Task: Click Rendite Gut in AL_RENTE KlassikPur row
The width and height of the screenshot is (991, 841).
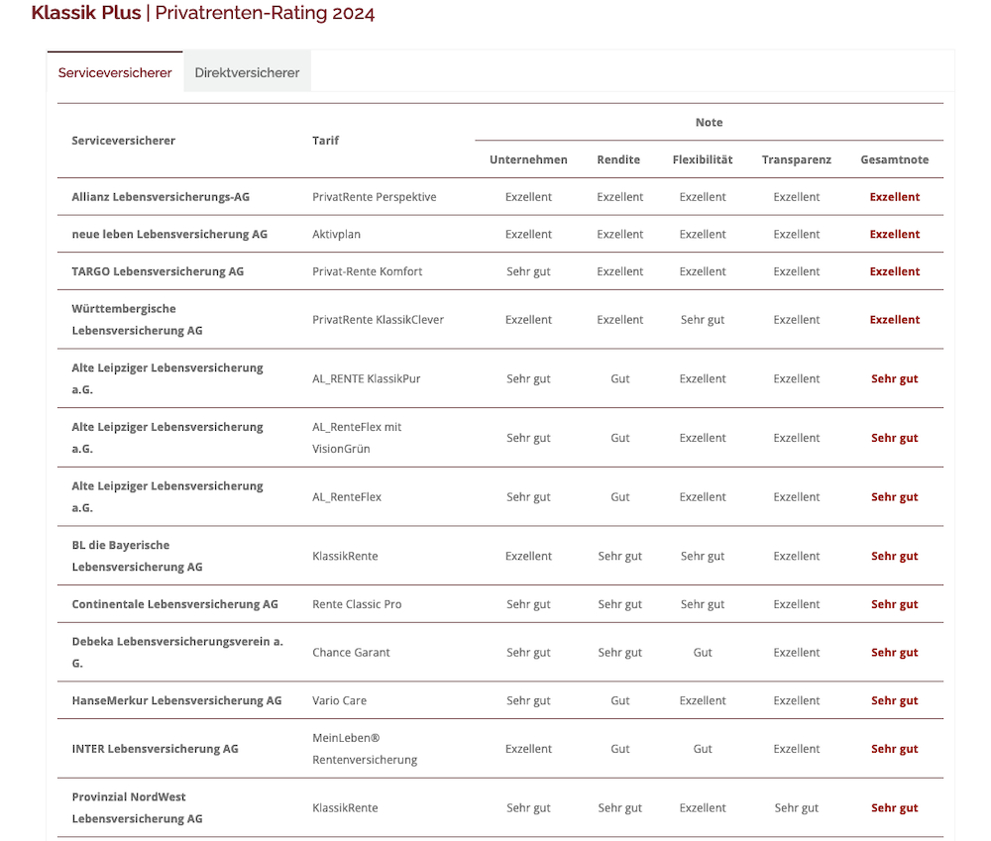Action: 620,378
